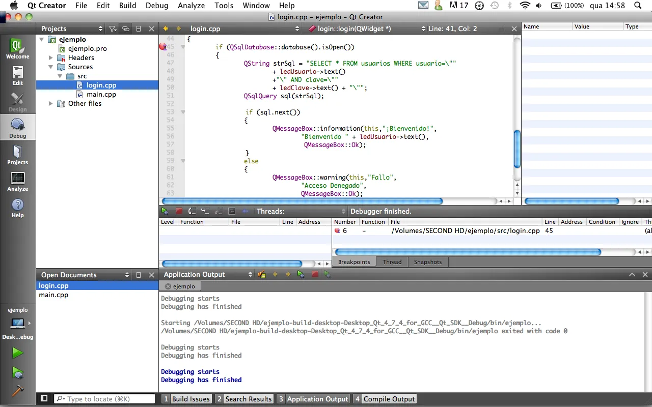The height and width of the screenshot is (407, 652).
Task: Collapse the Sources folder in project tree
Action: [51, 67]
